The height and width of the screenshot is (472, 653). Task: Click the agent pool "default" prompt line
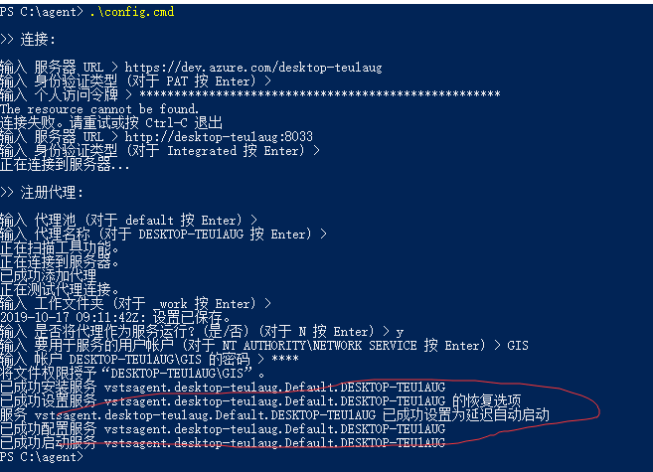[129, 220]
